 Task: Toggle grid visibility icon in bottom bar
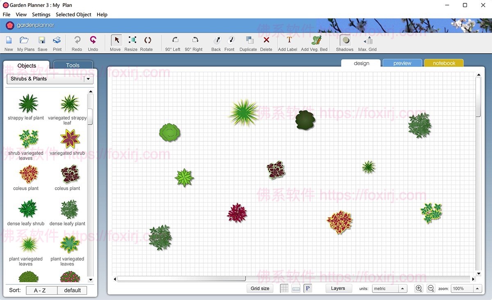pyautogui.click(x=284, y=289)
